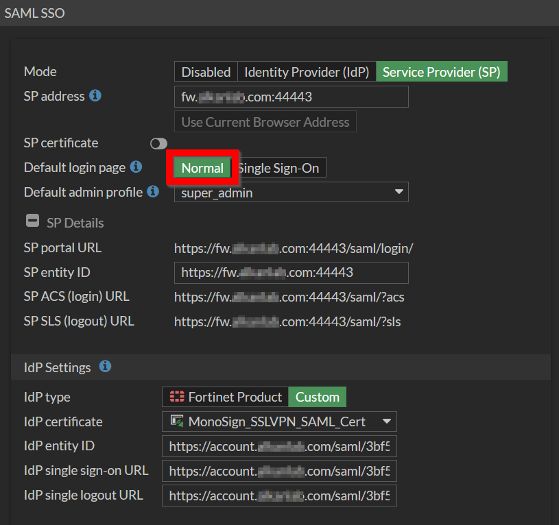Collapse the SP Details section minus icon
The image size is (559, 525).
point(32,221)
